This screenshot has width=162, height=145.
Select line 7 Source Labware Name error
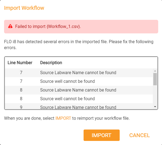click(79, 73)
